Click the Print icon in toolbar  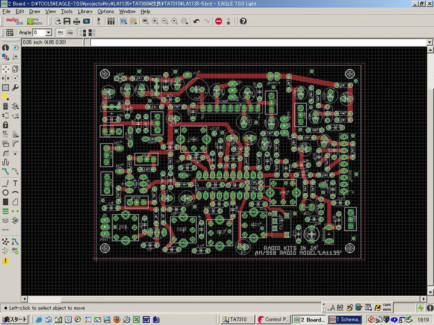point(77,21)
